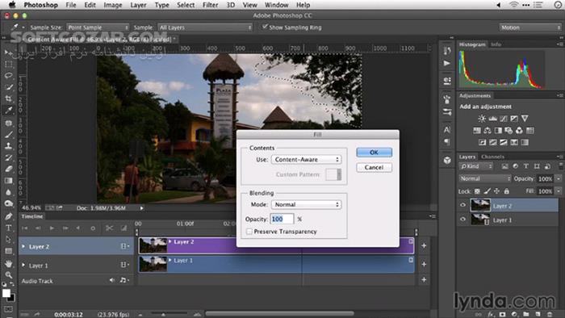The image size is (565, 318).
Task: Add media to Layer 2 track
Action: (424, 245)
